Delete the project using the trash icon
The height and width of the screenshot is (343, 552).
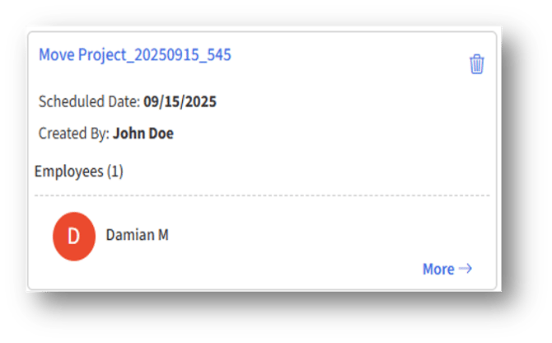coord(477,63)
